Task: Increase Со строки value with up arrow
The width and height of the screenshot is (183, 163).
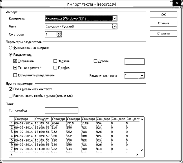Action: tap(59, 33)
